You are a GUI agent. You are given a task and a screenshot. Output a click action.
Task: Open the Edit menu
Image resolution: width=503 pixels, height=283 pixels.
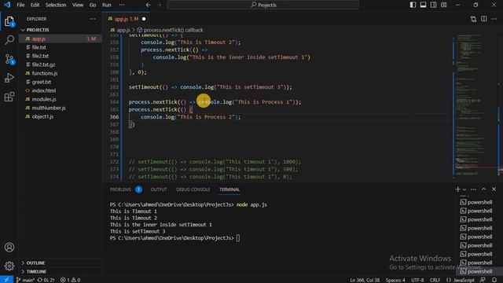[x=35, y=5]
